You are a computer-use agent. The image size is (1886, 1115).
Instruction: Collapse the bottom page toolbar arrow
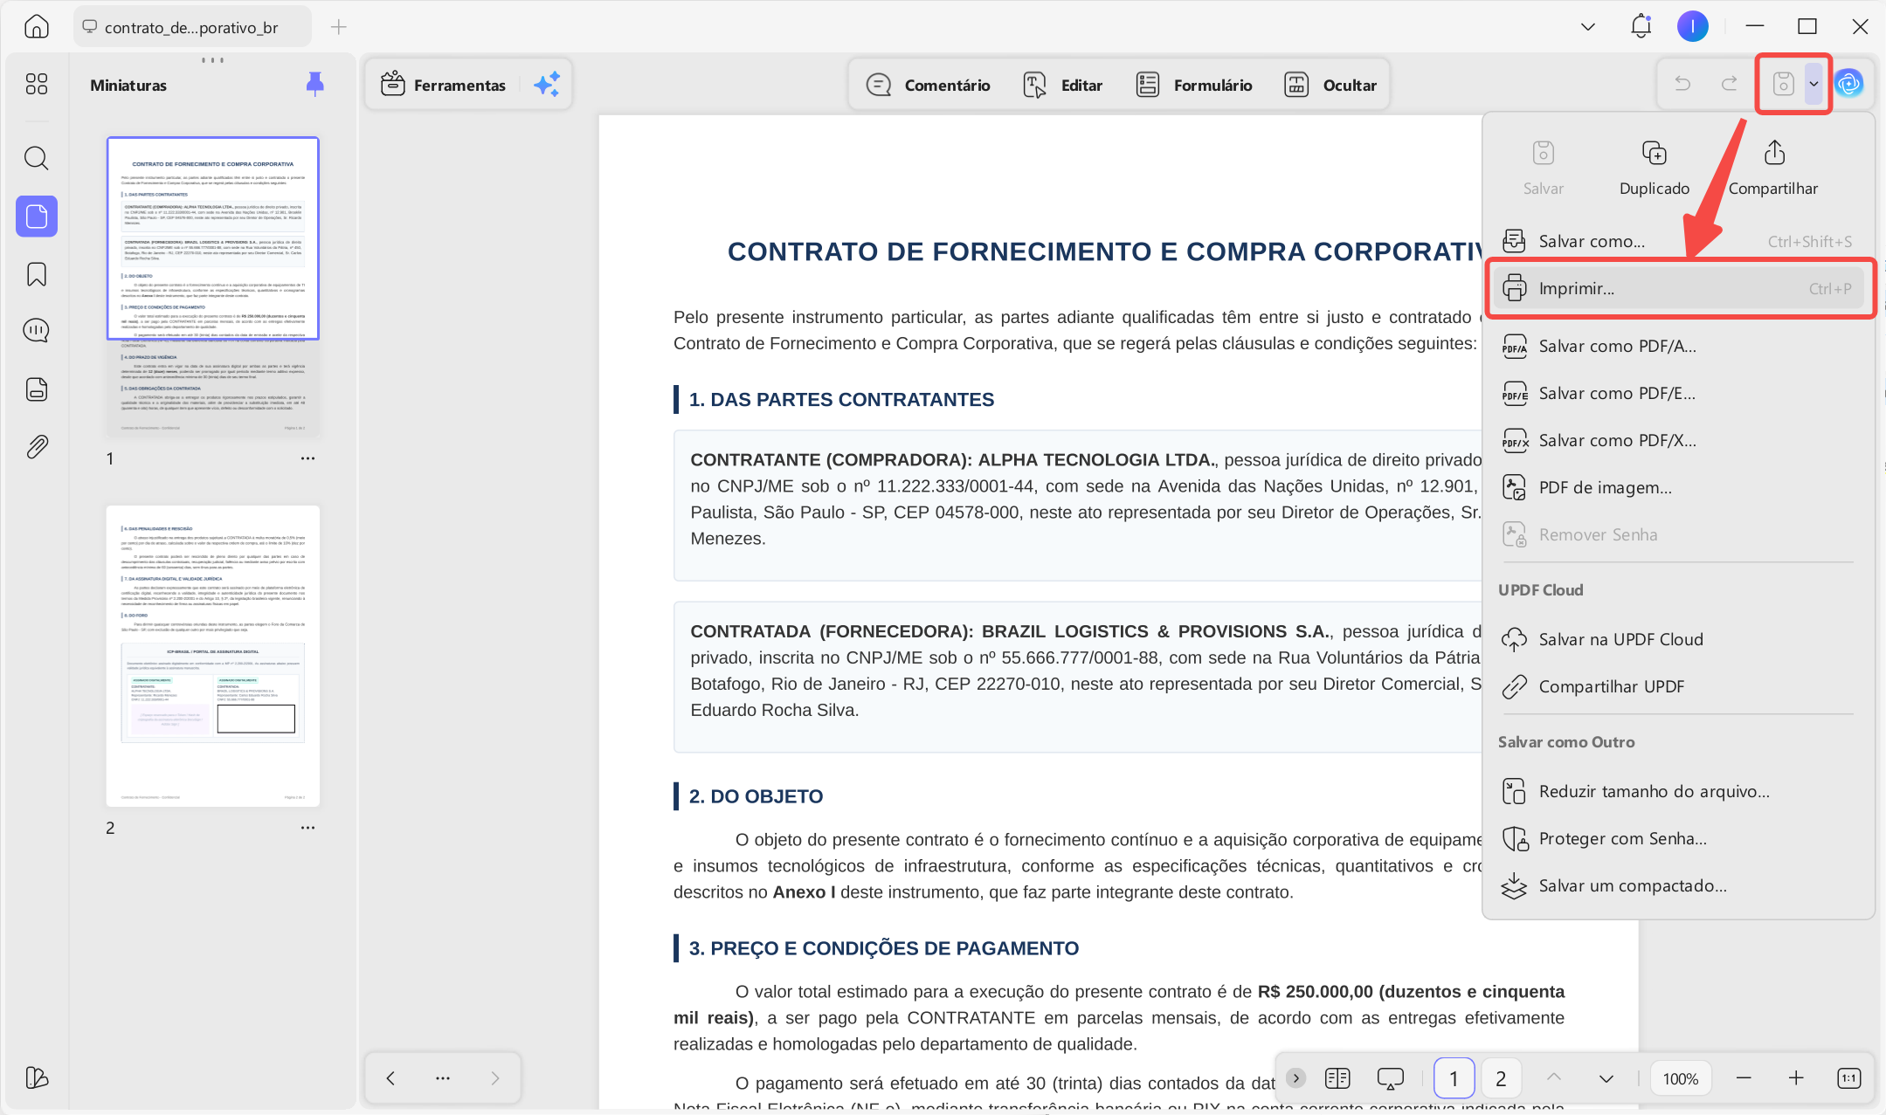pyautogui.click(x=1296, y=1077)
